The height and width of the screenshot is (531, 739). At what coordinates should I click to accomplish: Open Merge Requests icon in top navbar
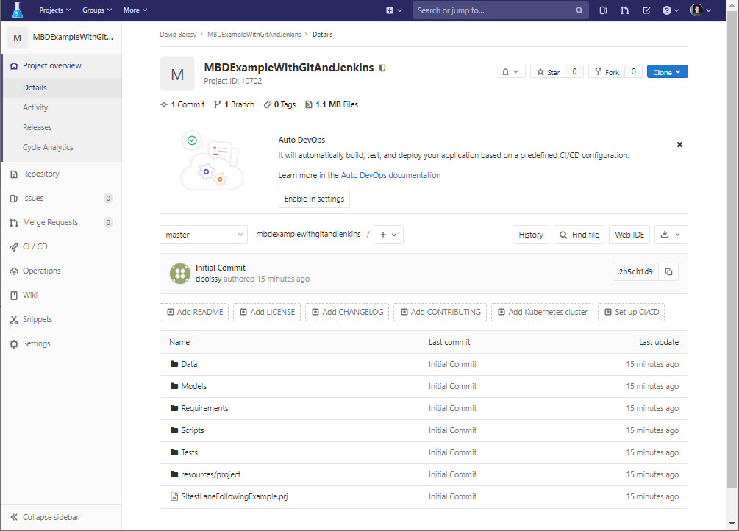[x=624, y=10]
